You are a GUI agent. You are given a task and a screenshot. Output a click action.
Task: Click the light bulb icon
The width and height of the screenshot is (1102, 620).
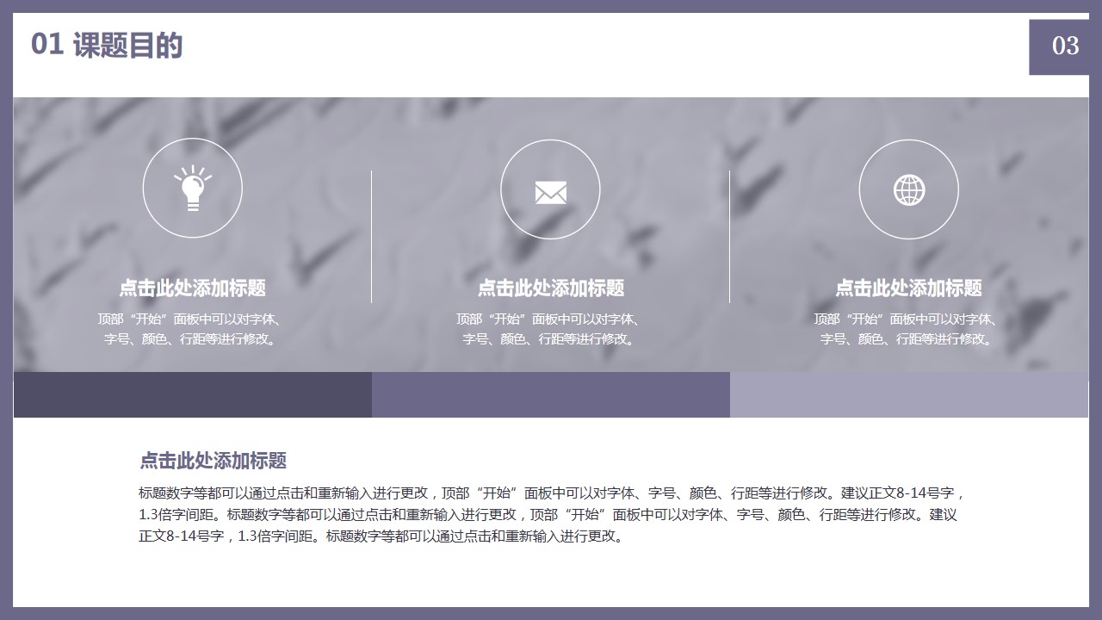pos(193,189)
